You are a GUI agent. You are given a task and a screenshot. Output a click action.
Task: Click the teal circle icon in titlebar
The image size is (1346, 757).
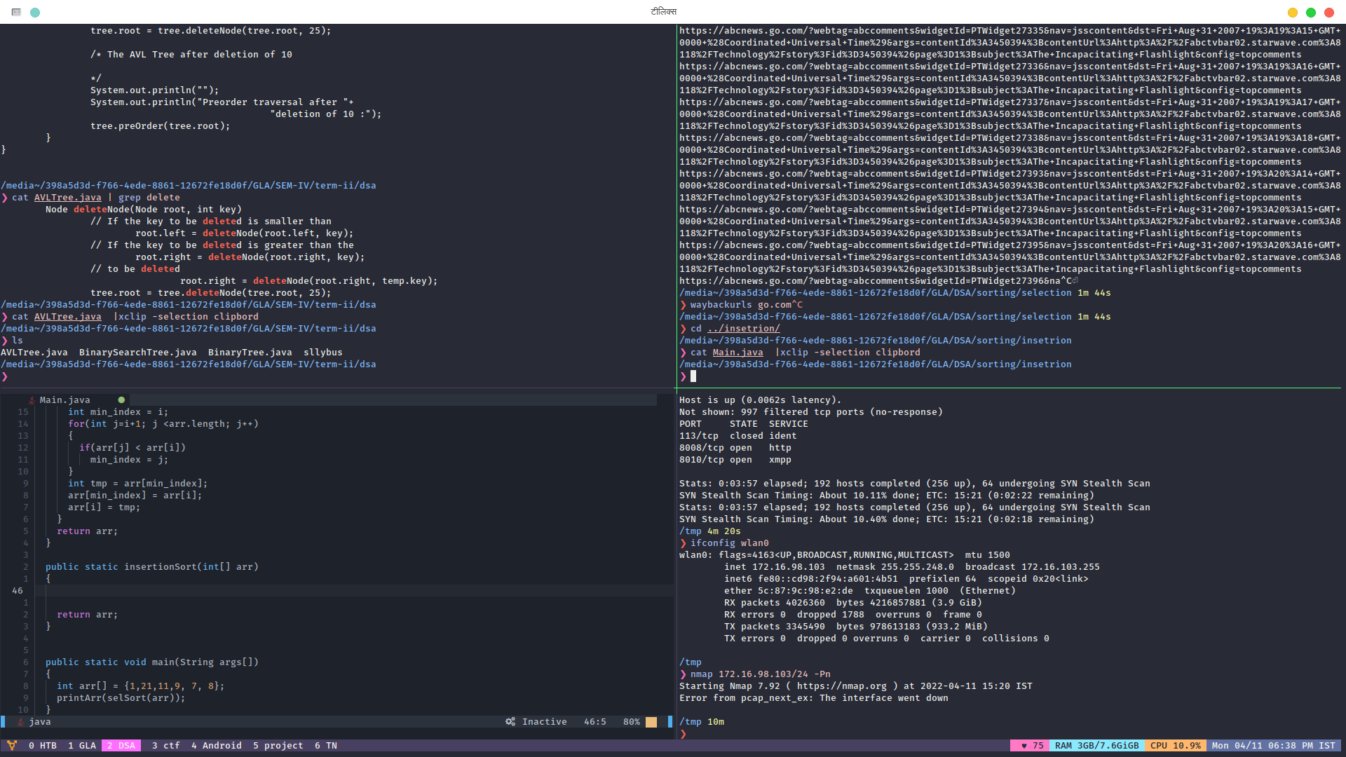35,12
